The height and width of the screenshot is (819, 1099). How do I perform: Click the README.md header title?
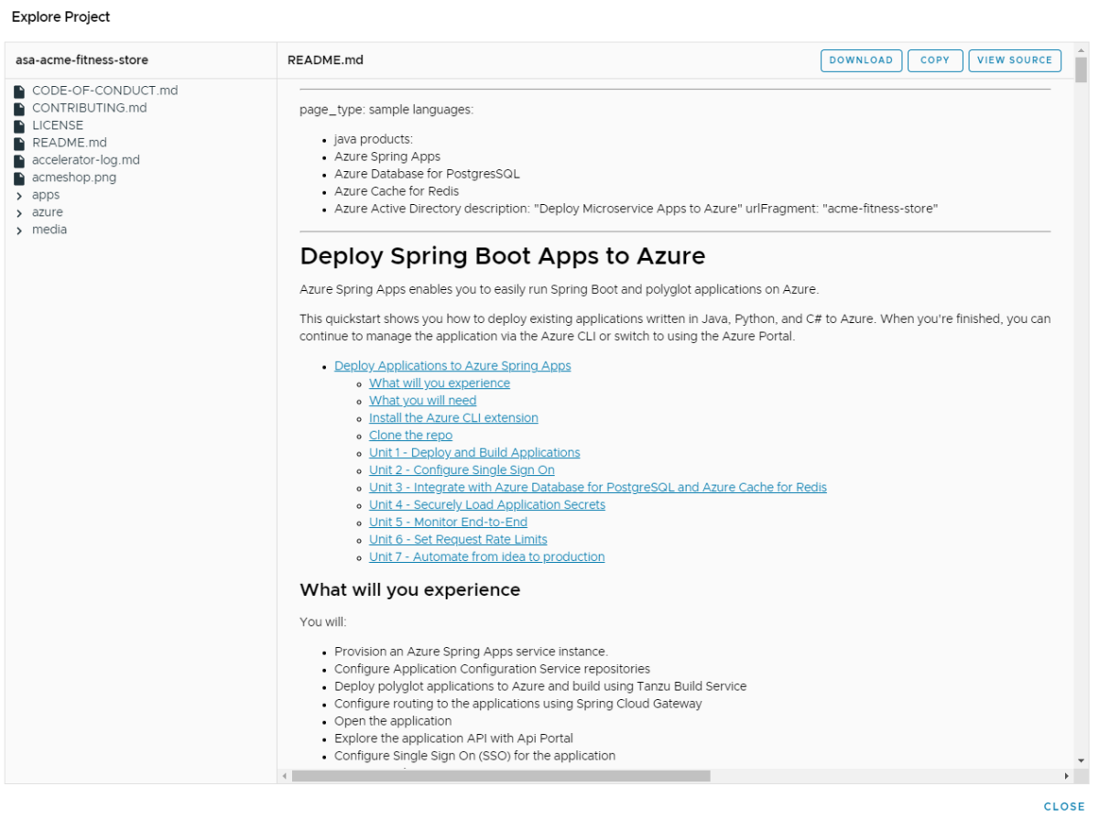tap(325, 60)
